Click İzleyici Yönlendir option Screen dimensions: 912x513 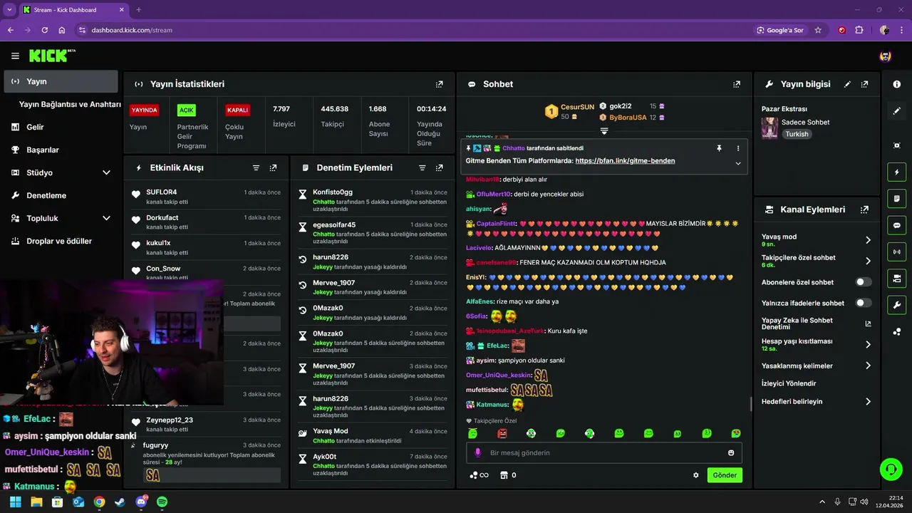pyautogui.click(x=789, y=383)
